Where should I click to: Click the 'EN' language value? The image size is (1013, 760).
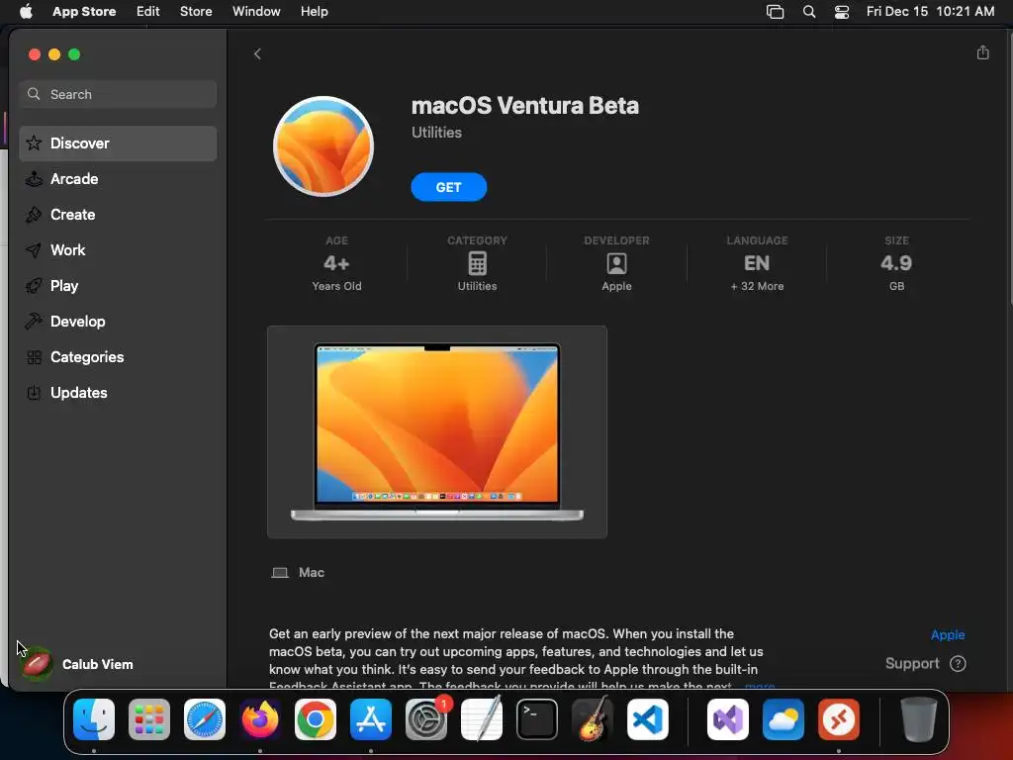(757, 263)
